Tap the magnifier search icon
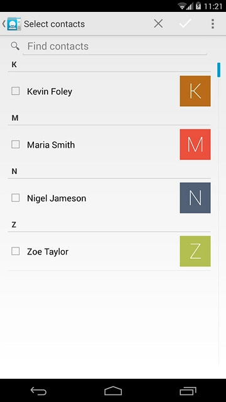 click(x=15, y=46)
